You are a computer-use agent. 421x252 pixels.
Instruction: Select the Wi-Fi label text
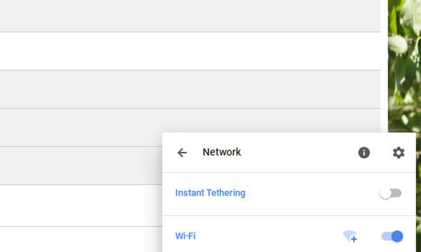(185, 236)
